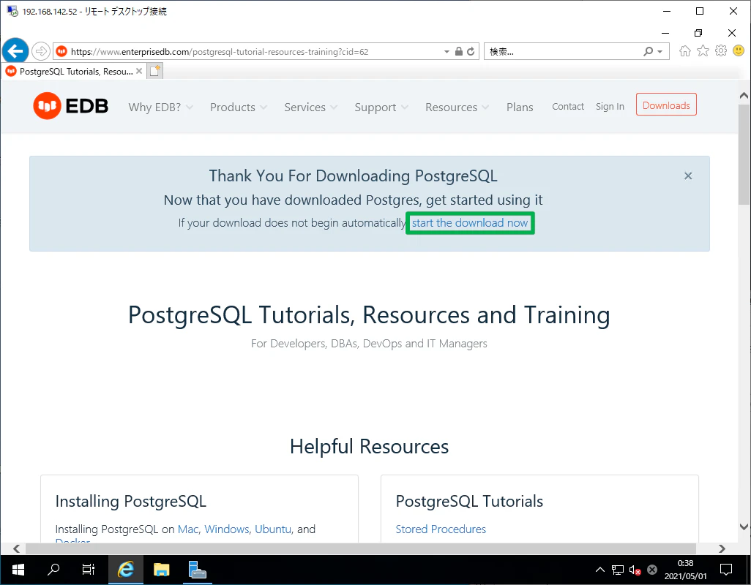Open the Ubuntu installation link
This screenshot has width=751, height=585.
pyautogui.click(x=273, y=529)
